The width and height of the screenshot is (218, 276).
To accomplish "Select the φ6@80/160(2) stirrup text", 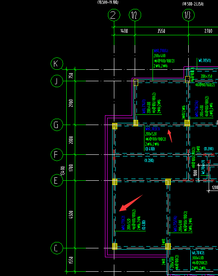I will 205,85.
